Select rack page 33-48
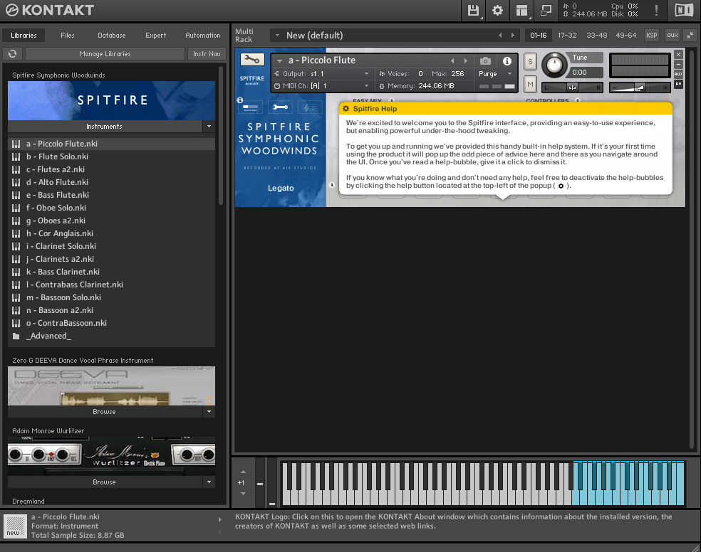Screen dimensions: 701x552 (597, 36)
